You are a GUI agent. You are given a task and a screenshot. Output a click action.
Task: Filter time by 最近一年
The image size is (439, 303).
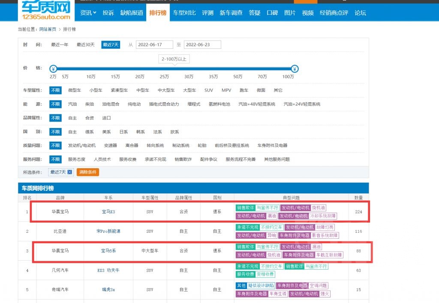(60, 45)
